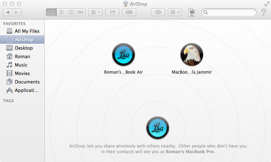Switch to column view
The width and height of the screenshot is (271, 162).
click(71, 12)
